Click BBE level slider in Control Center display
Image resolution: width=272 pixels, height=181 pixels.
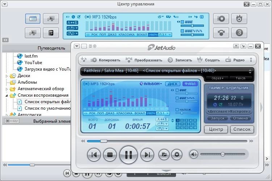coord(192,26)
